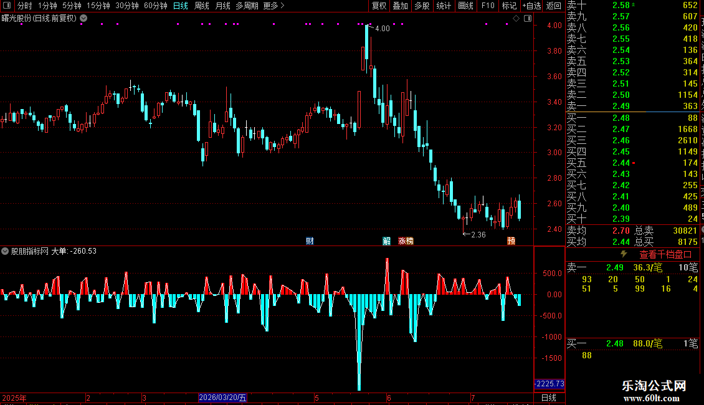Click the 返回 back button

(554, 6)
